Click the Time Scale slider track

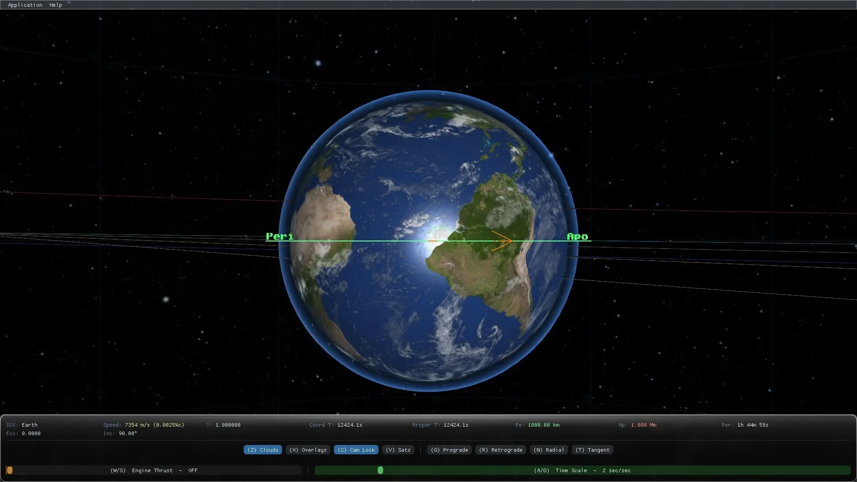pos(582,470)
